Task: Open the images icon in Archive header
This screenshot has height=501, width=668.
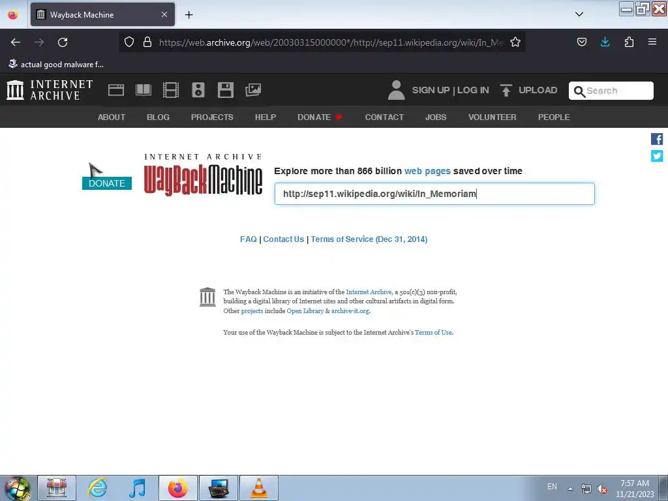Action: point(253,90)
